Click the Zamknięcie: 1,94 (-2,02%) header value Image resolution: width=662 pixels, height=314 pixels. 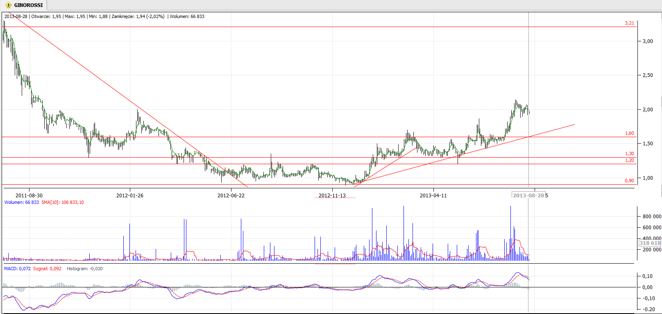pyautogui.click(x=138, y=16)
